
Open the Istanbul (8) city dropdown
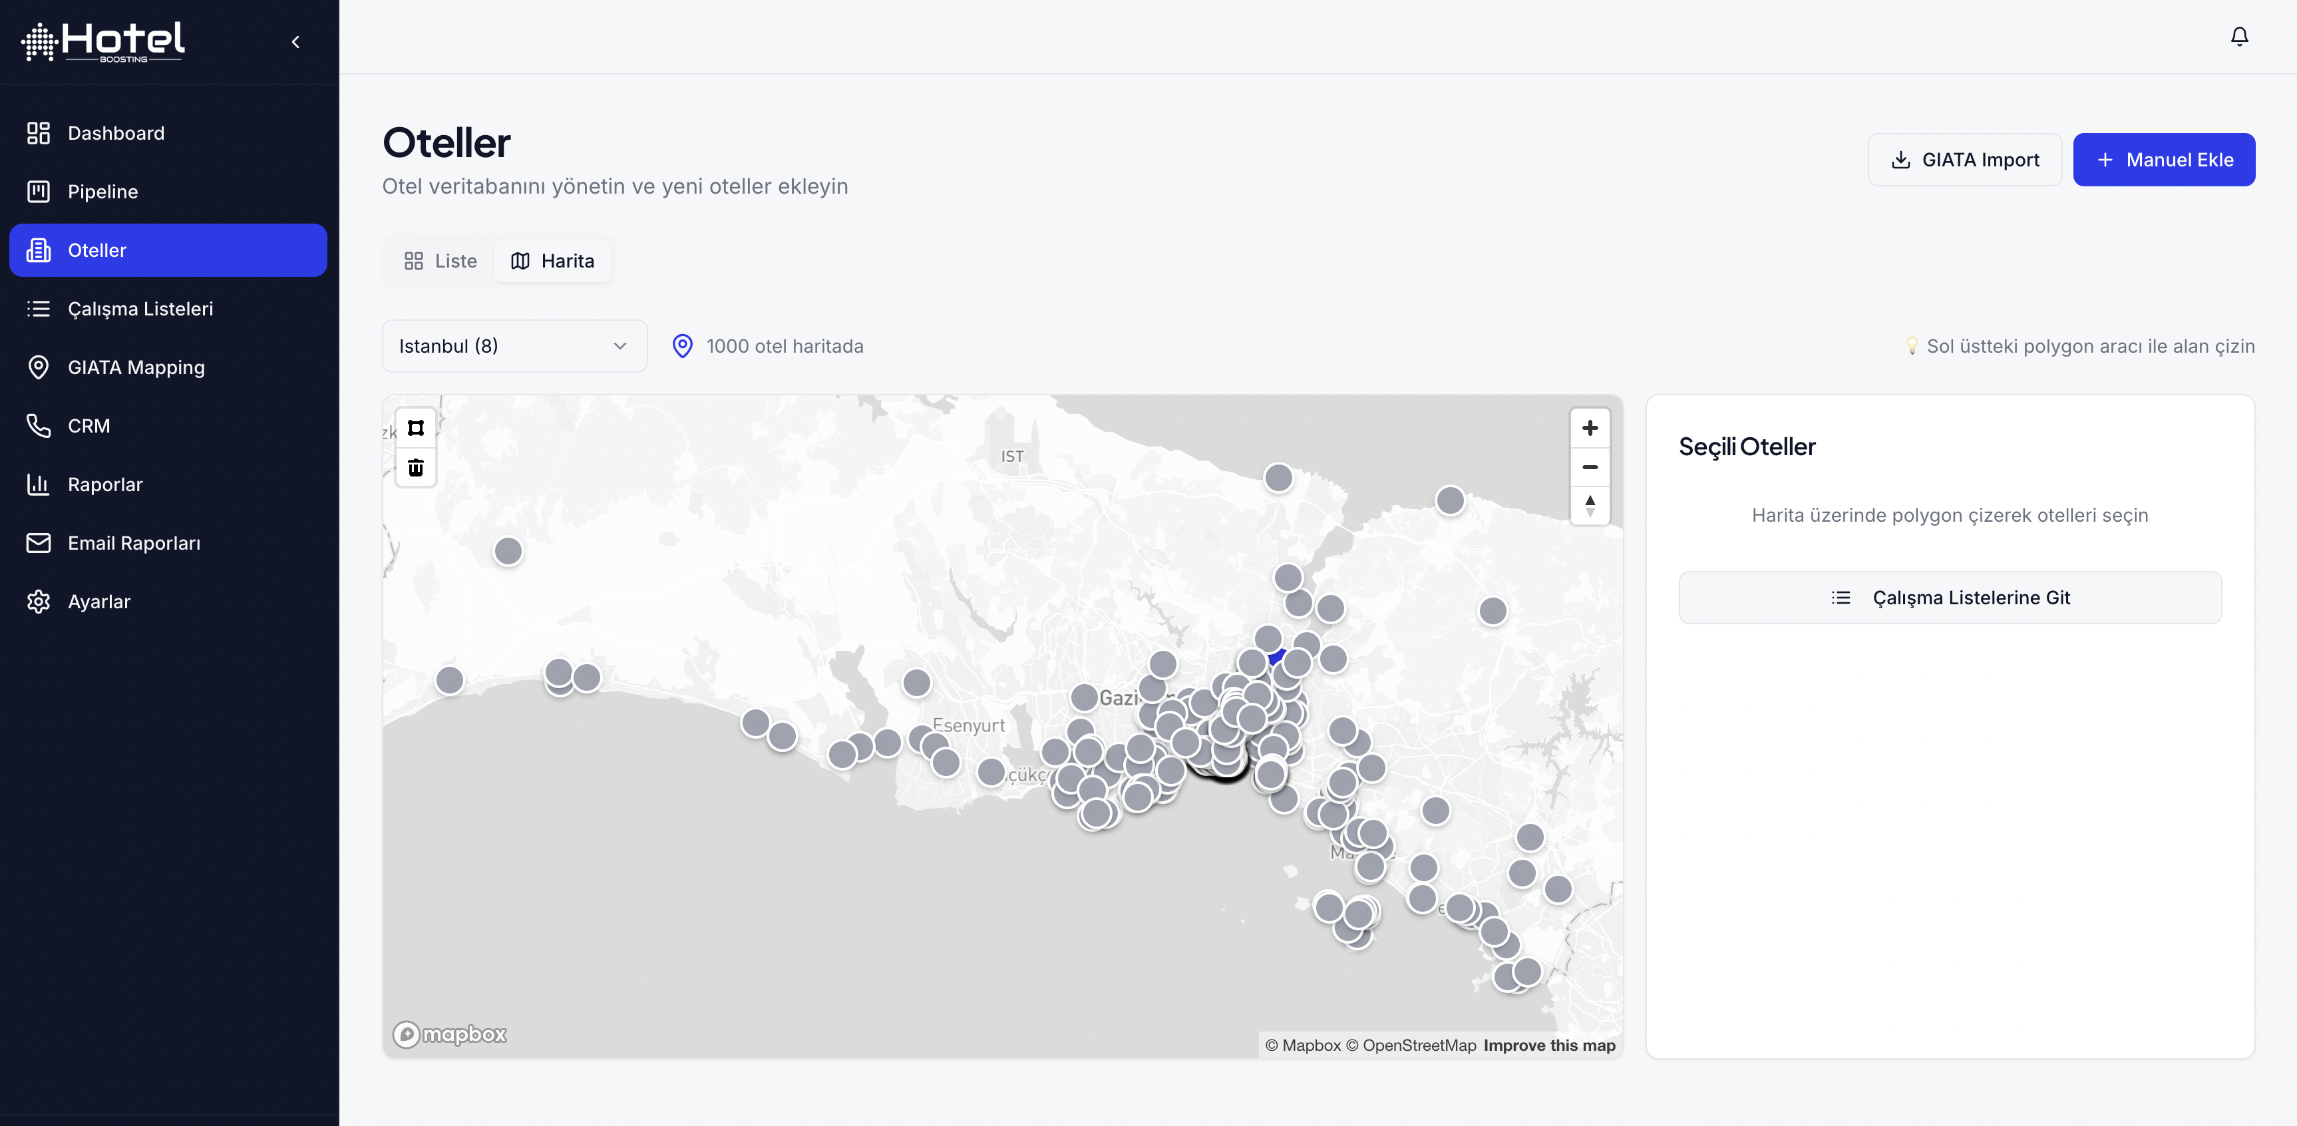(514, 346)
